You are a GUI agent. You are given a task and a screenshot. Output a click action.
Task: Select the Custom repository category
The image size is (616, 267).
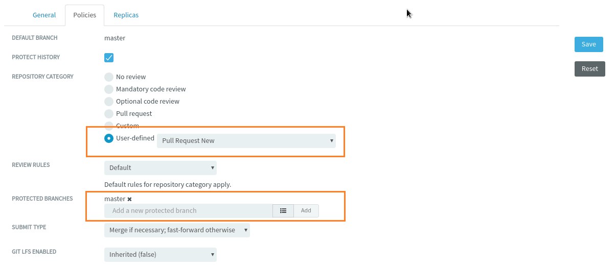[109, 126]
